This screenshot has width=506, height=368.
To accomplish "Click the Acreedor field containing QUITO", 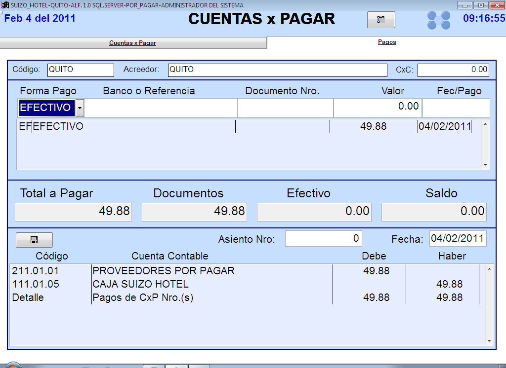I will [x=277, y=70].
